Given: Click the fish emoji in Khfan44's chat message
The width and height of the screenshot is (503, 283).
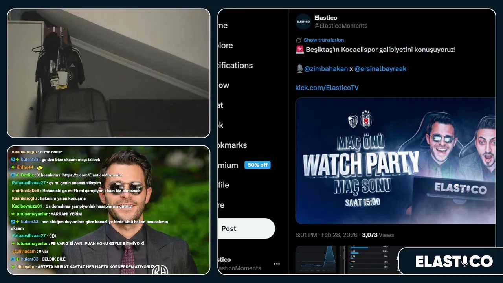Looking at the screenshot, I should [x=40, y=167].
